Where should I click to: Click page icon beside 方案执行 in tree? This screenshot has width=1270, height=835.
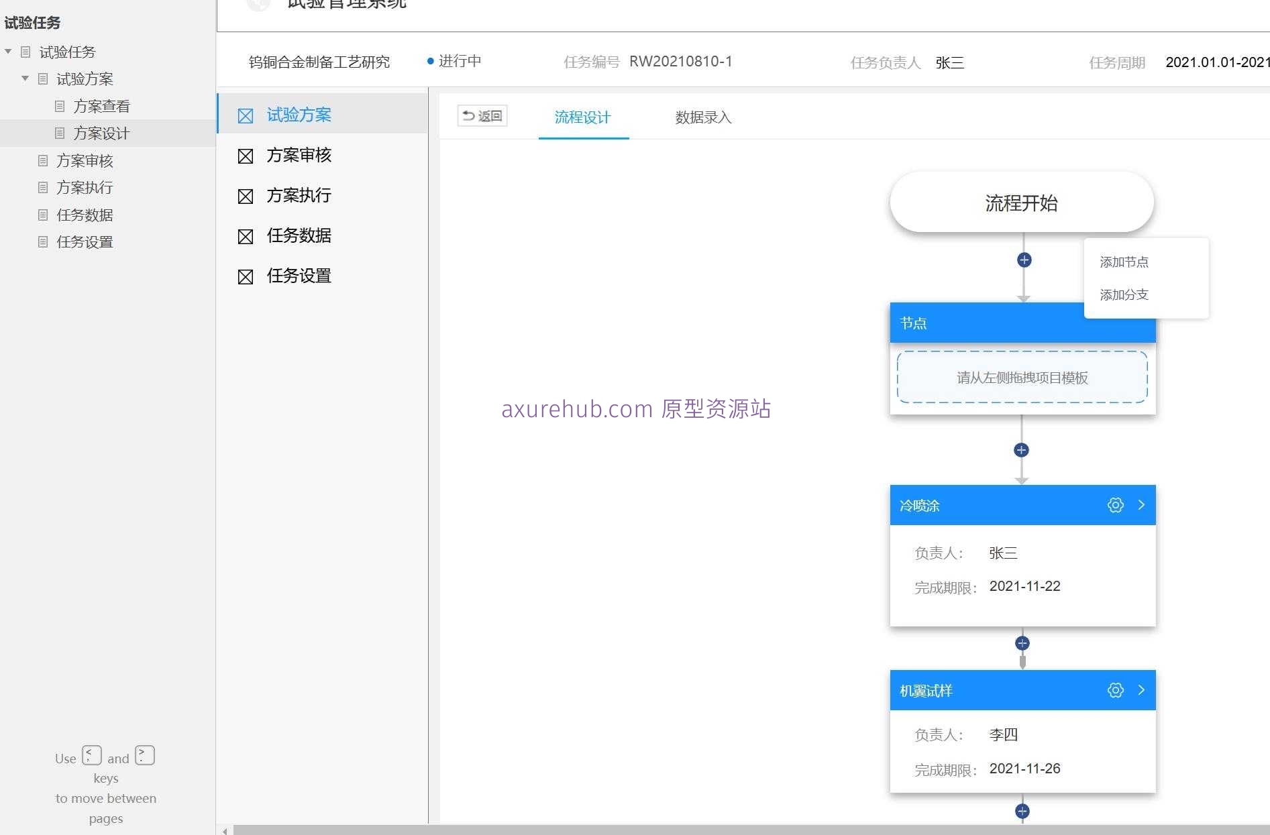[43, 187]
